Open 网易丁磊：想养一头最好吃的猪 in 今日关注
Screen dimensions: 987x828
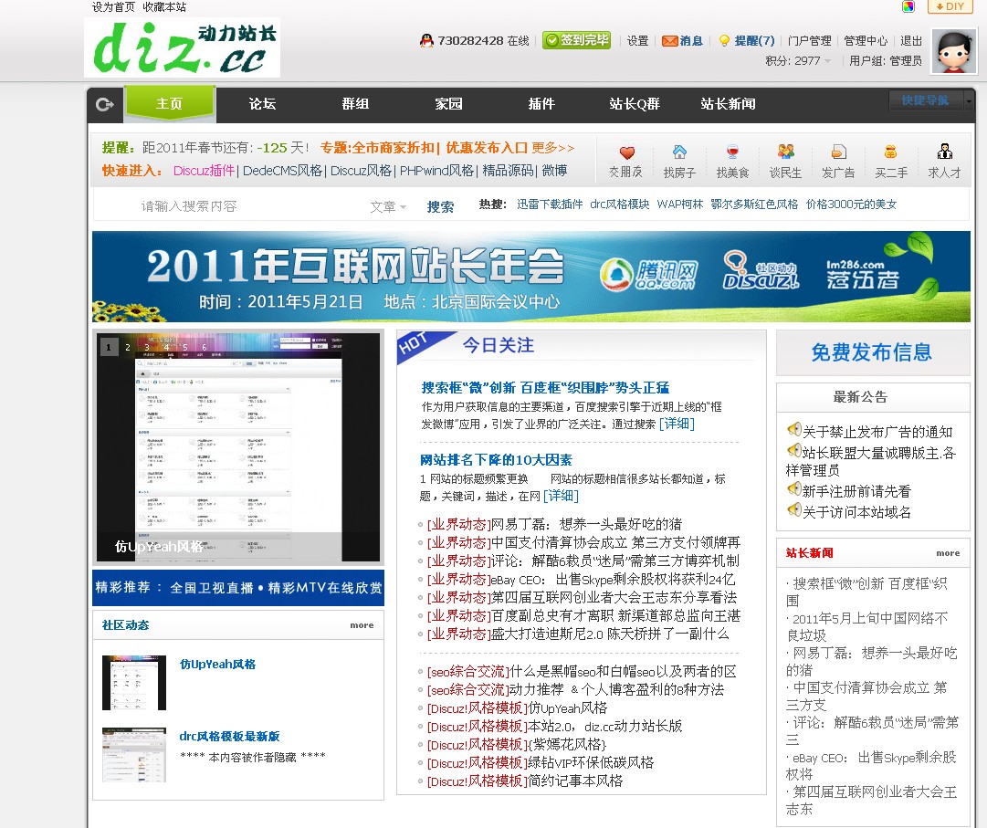tap(586, 524)
